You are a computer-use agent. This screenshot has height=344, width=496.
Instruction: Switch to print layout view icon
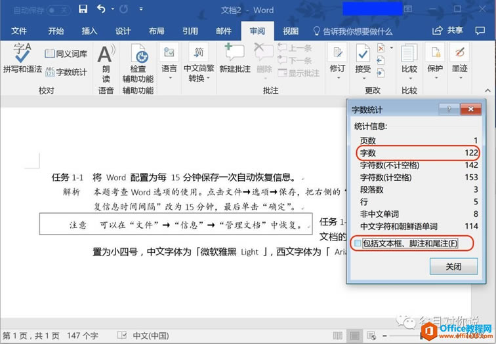[354, 335]
